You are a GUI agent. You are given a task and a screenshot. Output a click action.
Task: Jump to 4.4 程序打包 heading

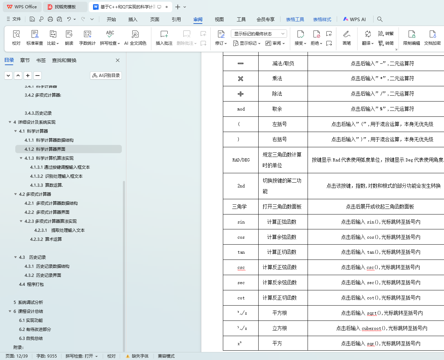coord(31,284)
